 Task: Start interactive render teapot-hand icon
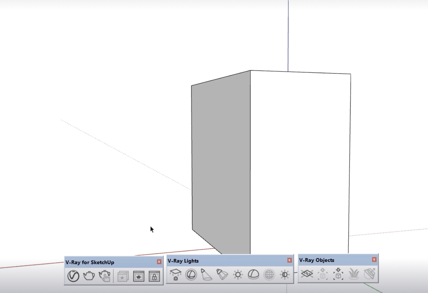coord(104,276)
